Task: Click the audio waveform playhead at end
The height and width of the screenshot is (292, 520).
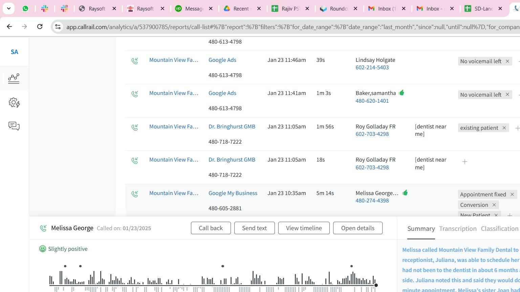Action: [x=376, y=285]
